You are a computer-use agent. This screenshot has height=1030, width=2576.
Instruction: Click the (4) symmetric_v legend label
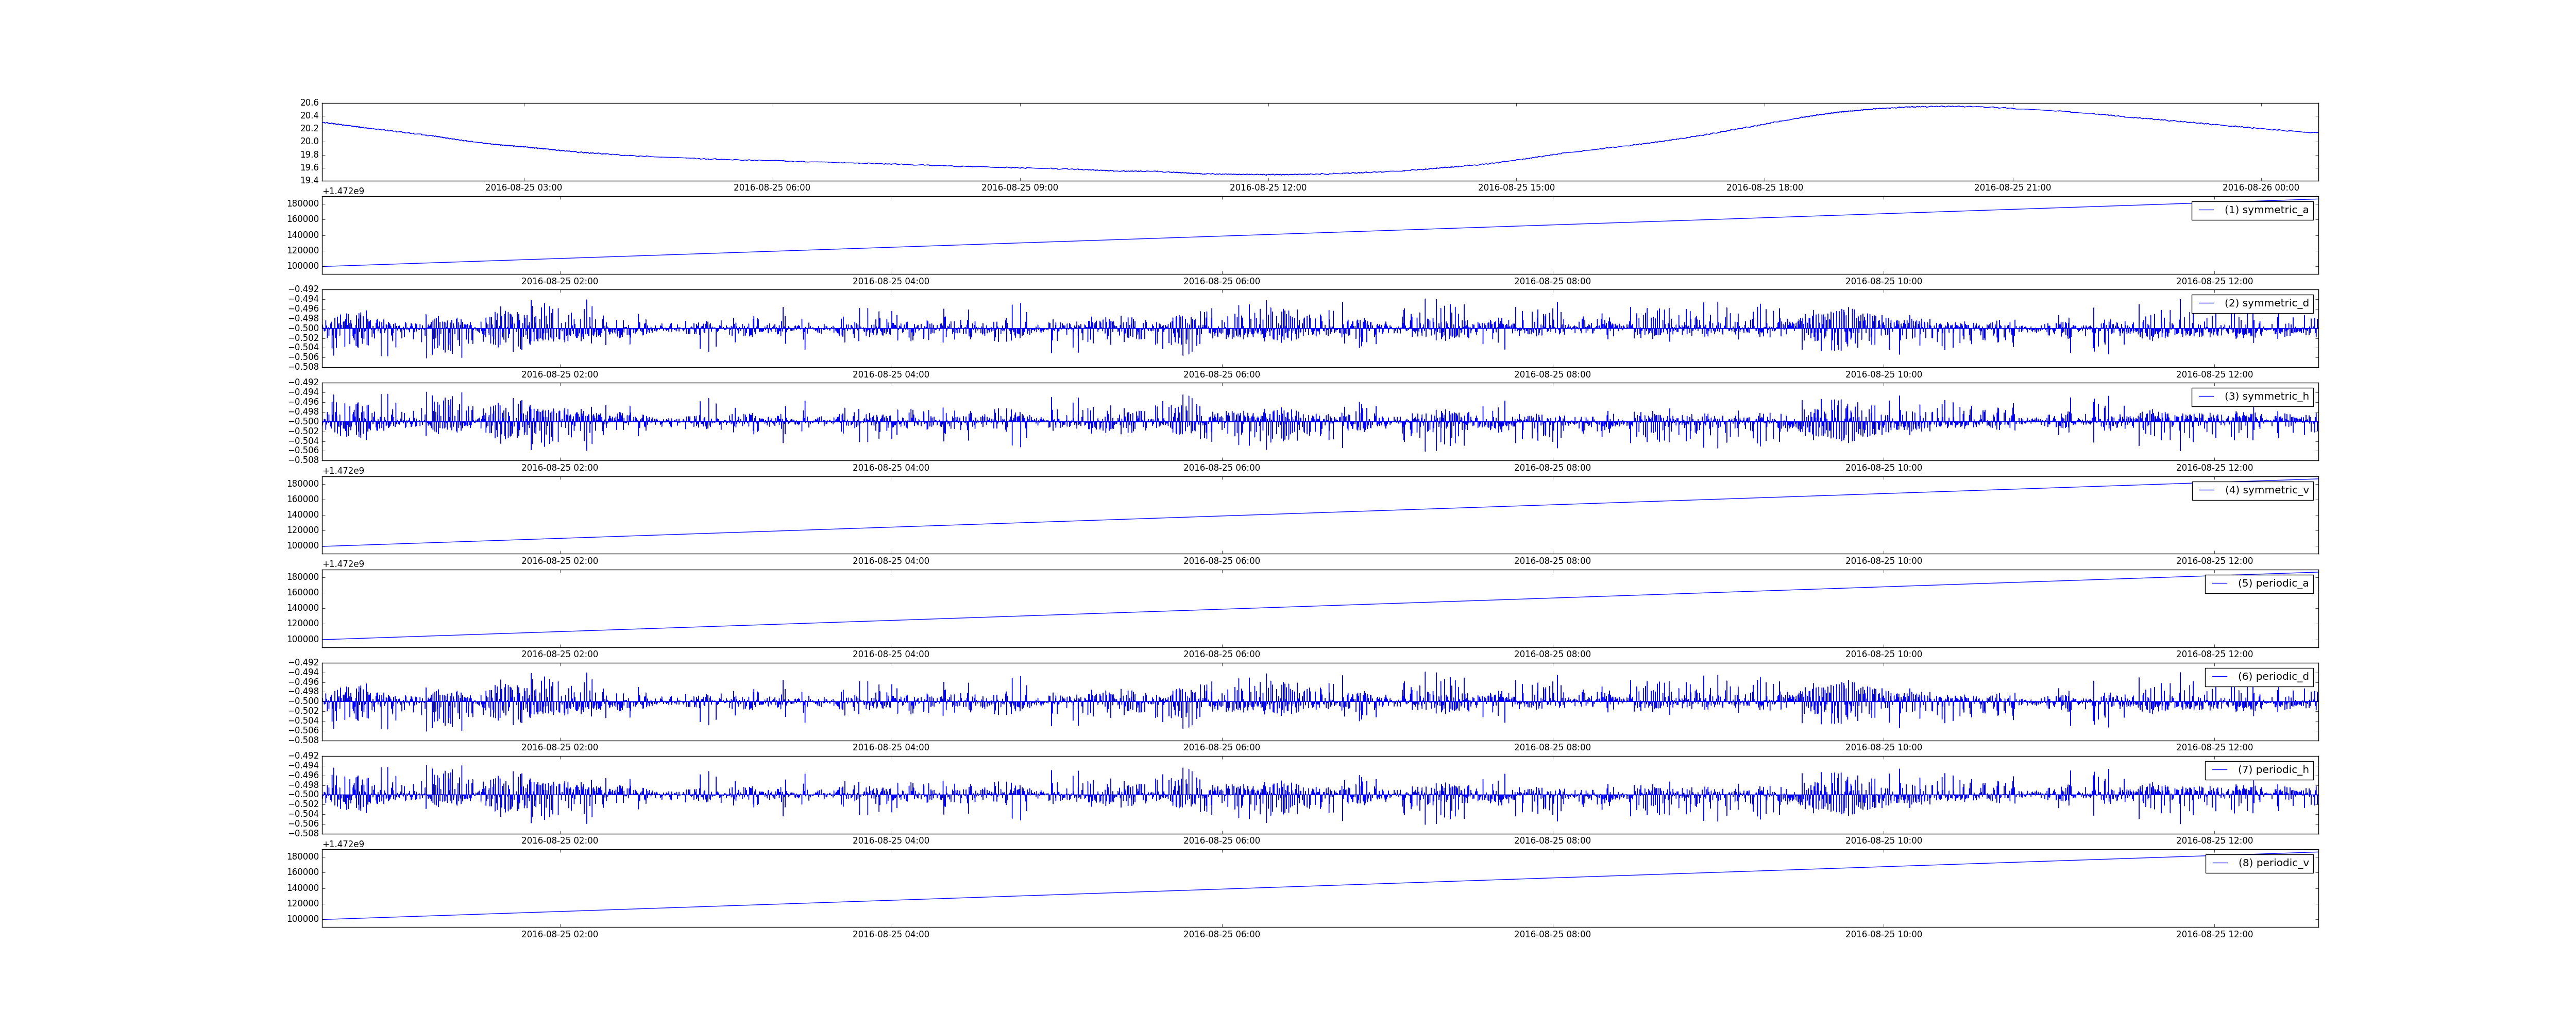point(2266,490)
